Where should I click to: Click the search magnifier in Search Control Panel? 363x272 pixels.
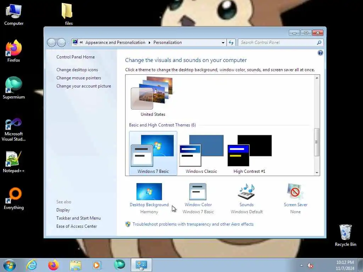[x=319, y=42]
